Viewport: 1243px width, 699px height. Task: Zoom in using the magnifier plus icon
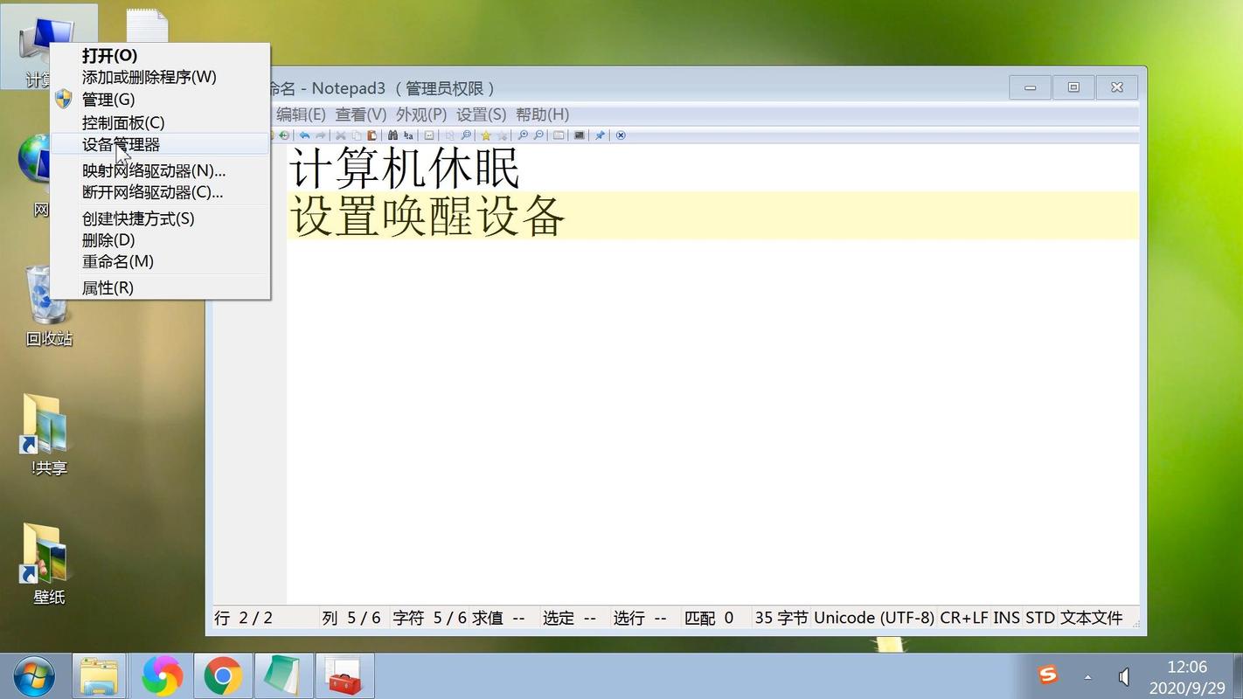[x=522, y=135]
